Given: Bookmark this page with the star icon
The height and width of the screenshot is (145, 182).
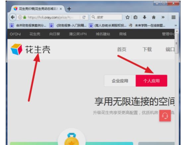Looking at the screenshot, I should [127, 17].
